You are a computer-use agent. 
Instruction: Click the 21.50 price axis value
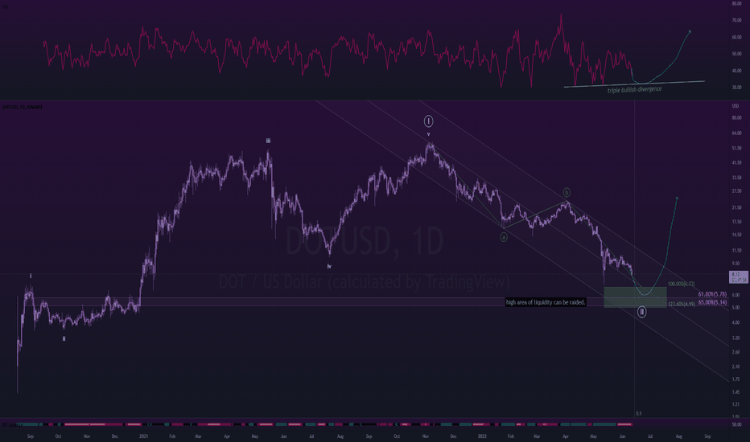[x=736, y=207]
